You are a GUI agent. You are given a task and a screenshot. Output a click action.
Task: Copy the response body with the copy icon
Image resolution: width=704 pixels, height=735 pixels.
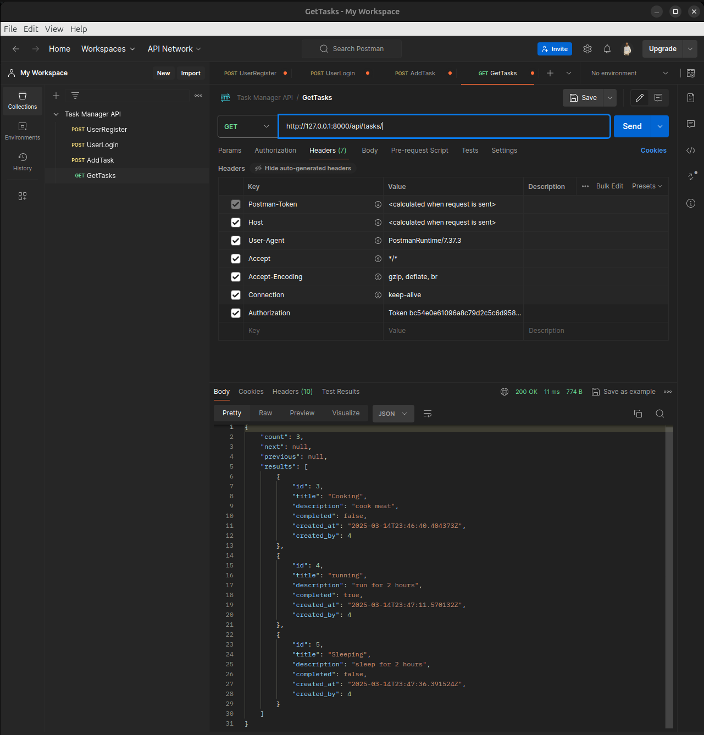point(638,414)
